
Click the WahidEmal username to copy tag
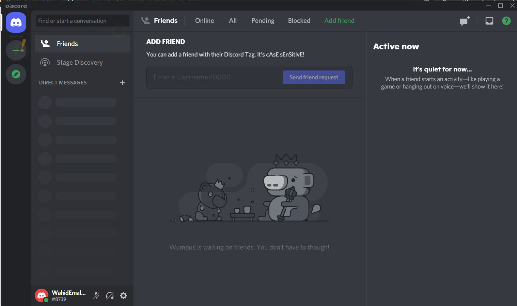(x=68, y=293)
